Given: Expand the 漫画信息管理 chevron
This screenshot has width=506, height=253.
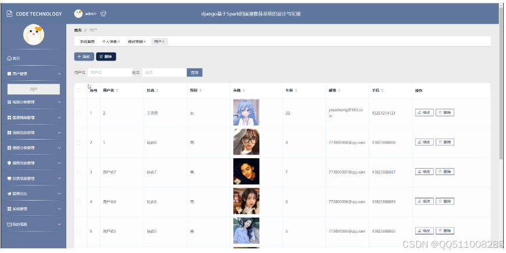Looking at the screenshot, I should pyautogui.click(x=59, y=163).
